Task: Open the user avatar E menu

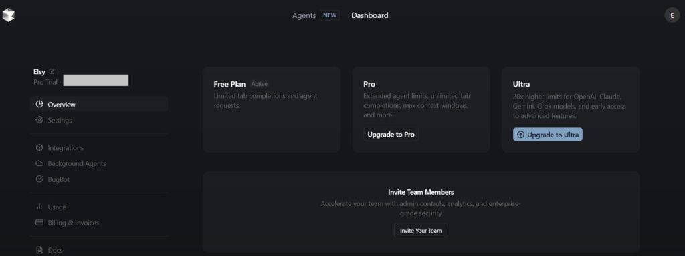Action: tap(672, 15)
